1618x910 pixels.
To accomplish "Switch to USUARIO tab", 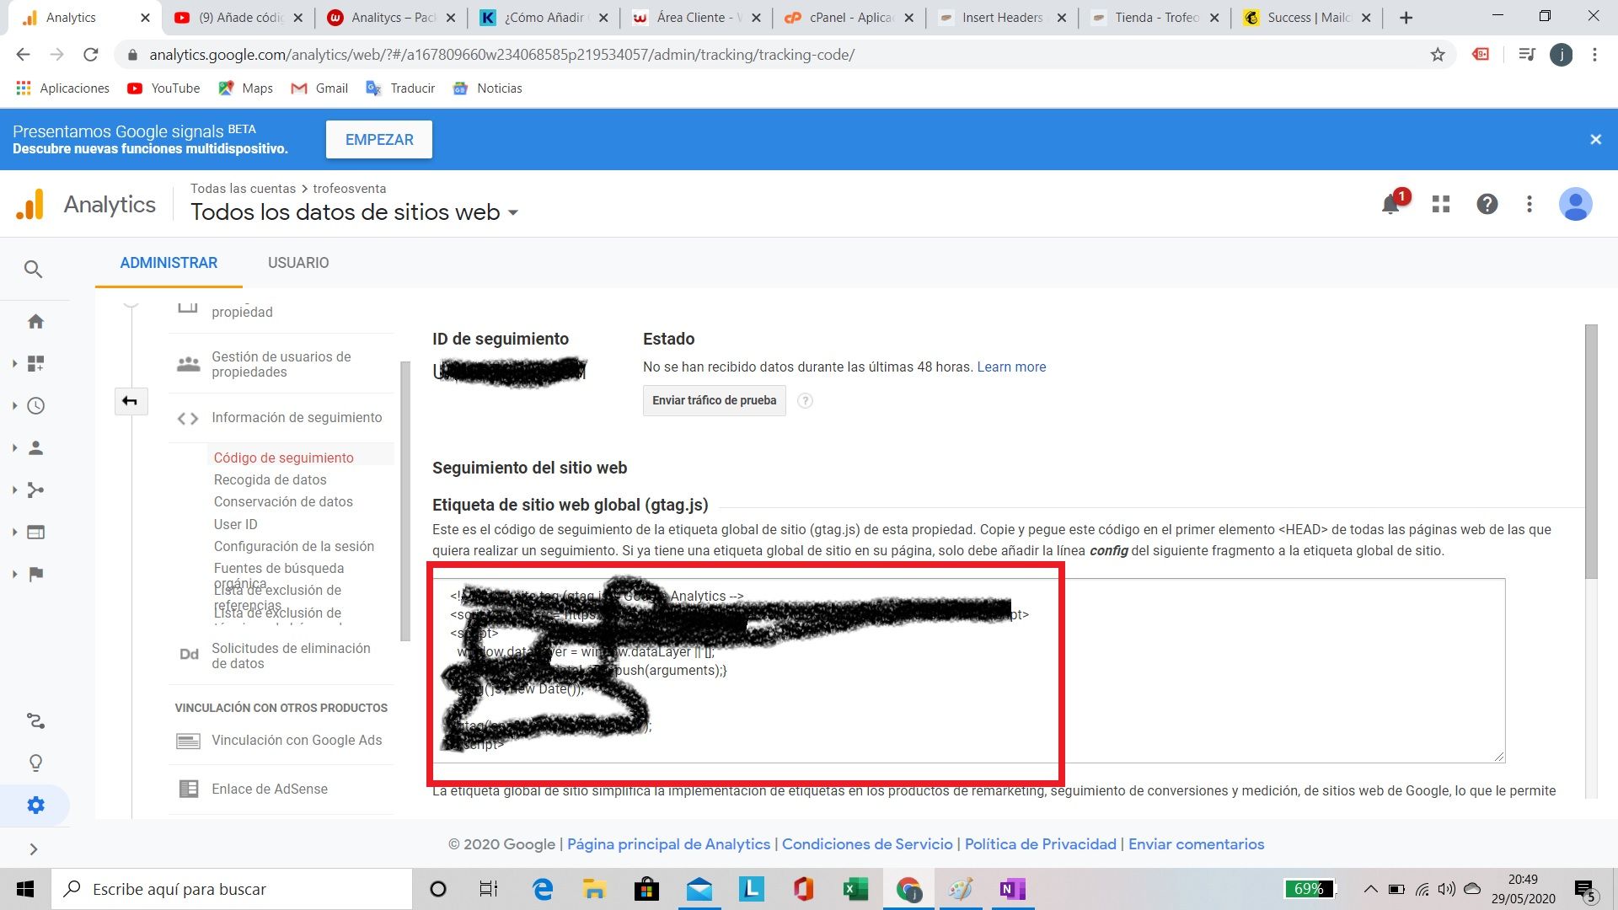I will 298,263.
